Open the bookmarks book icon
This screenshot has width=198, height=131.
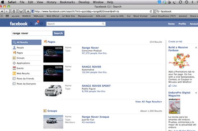[1, 16]
